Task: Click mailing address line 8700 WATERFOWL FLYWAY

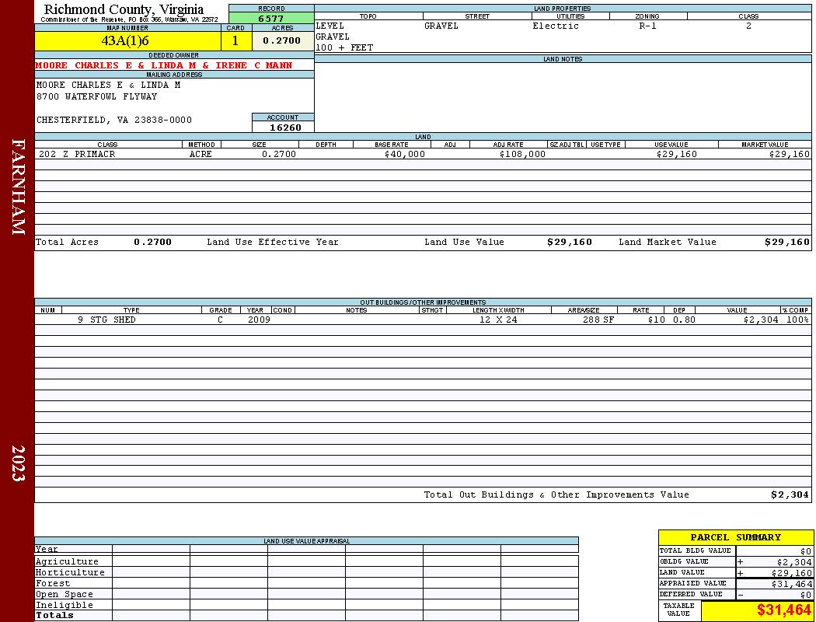Action: click(96, 97)
